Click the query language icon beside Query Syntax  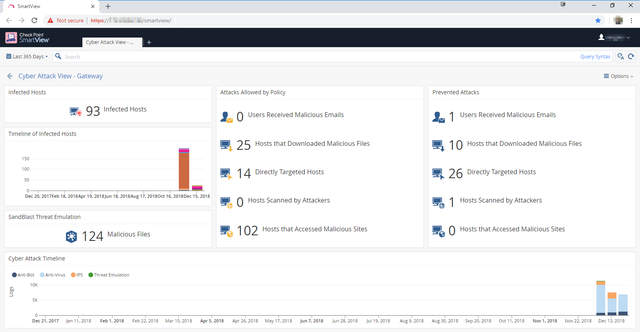pyautogui.click(x=620, y=56)
